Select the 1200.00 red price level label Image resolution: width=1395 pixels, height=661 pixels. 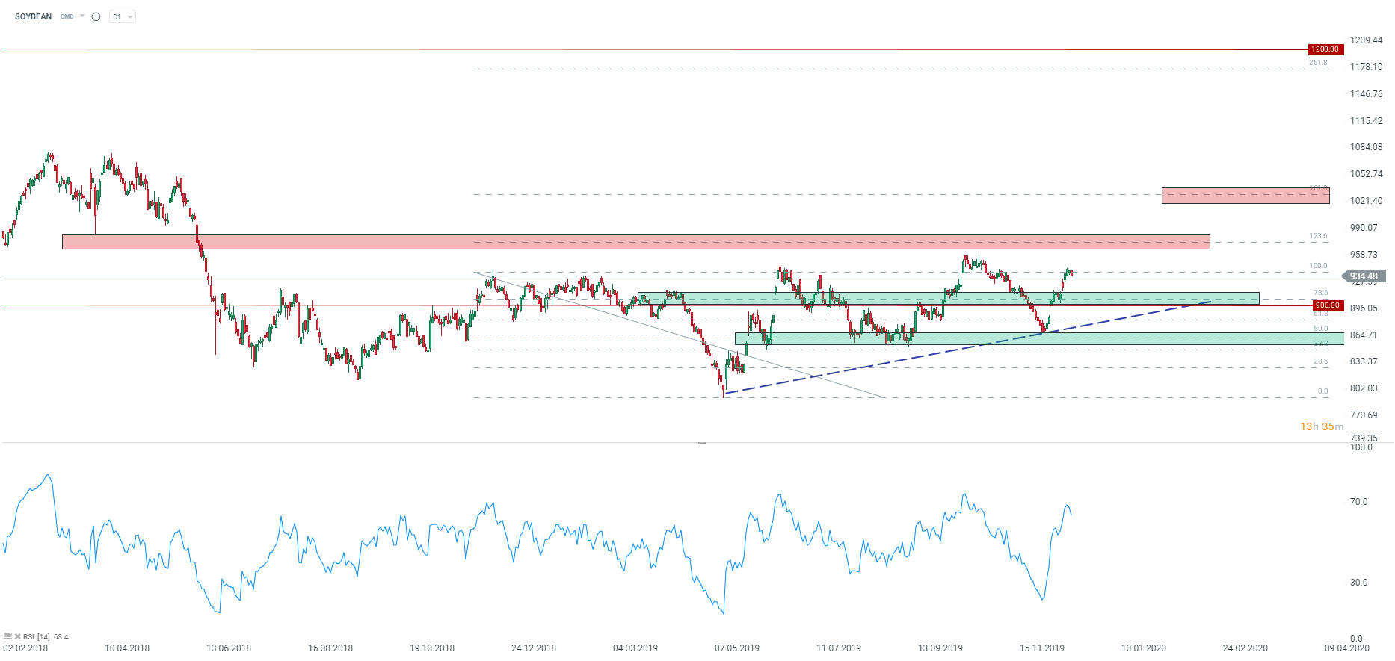pos(1325,49)
